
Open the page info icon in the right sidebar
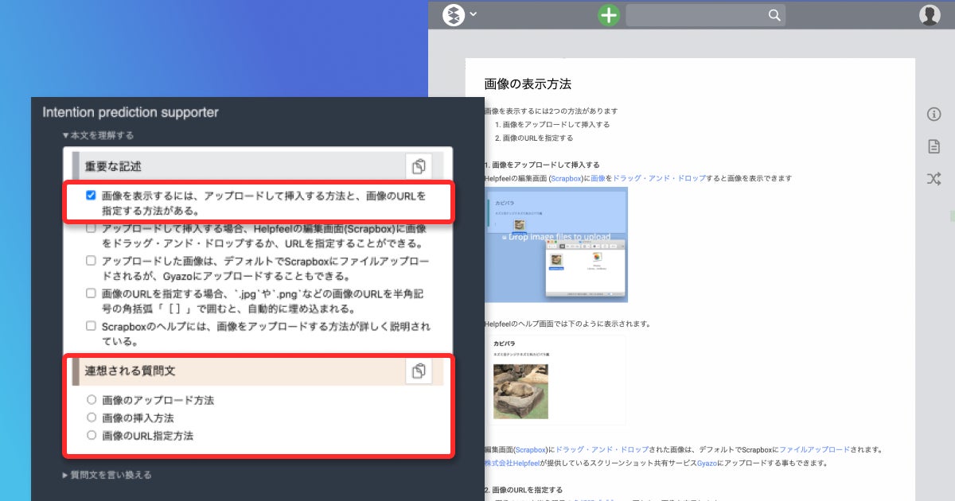934,115
